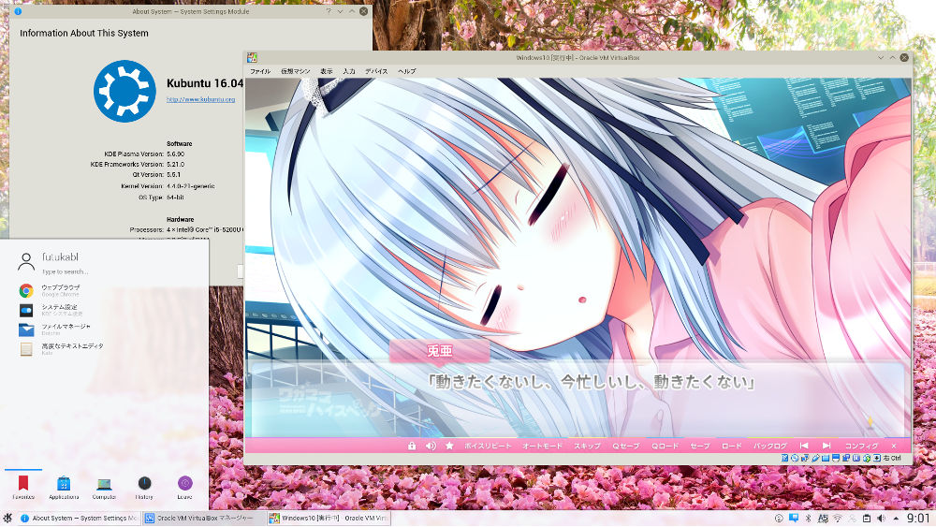Viewport: 936px width, 527px height.
Task: Click the lock icon in game toolbar
Action: click(411, 446)
